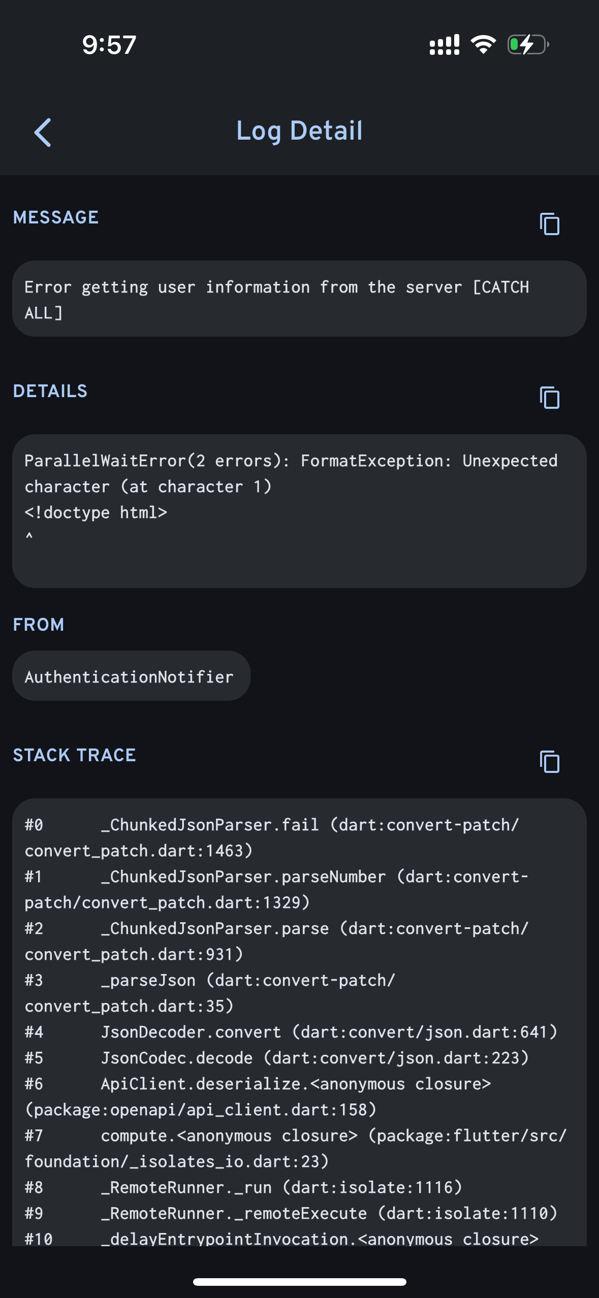
Task: Tap the home indicator bar
Action: tap(299, 1282)
